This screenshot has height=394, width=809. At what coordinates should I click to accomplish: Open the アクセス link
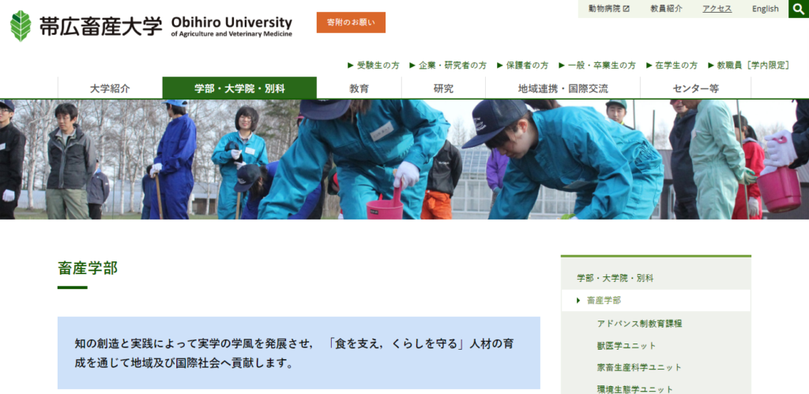coord(717,9)
